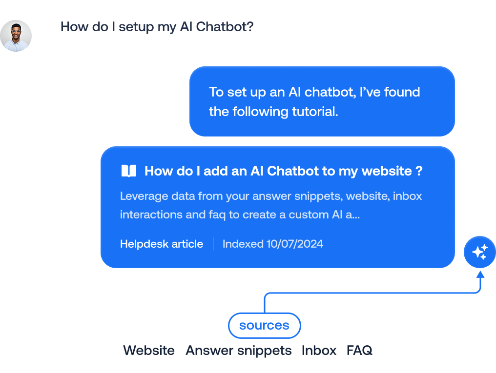This screenshot has width=496, height=373.
Task: Click 'the following tutorial.' text in the reply
Action: pos(273,112)
